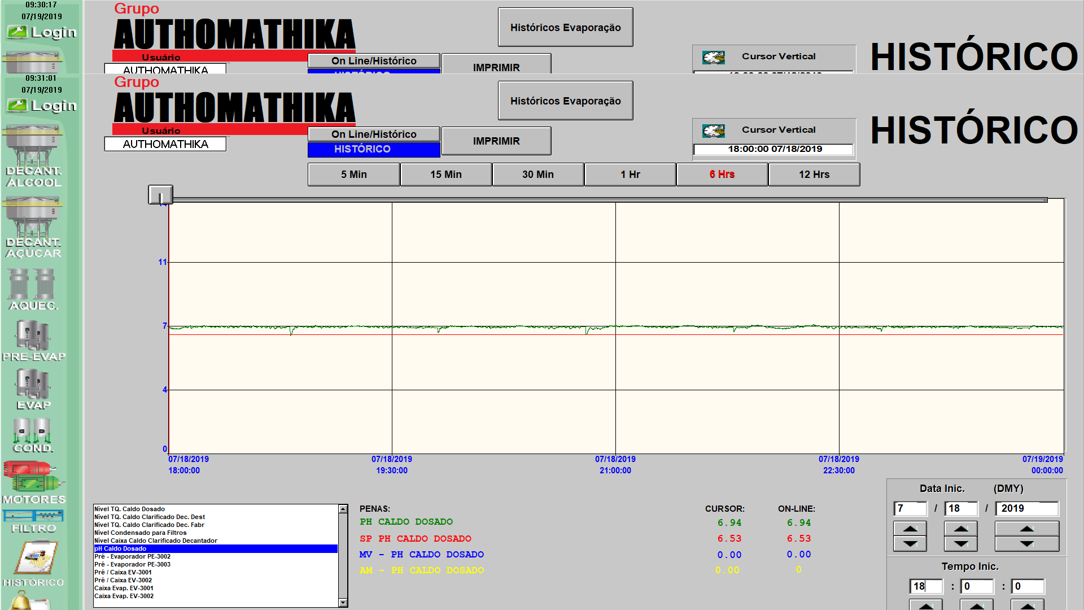Open the Histórico clipboard icon
This screenshot has height=610, width=1084.
coord(33,564)
